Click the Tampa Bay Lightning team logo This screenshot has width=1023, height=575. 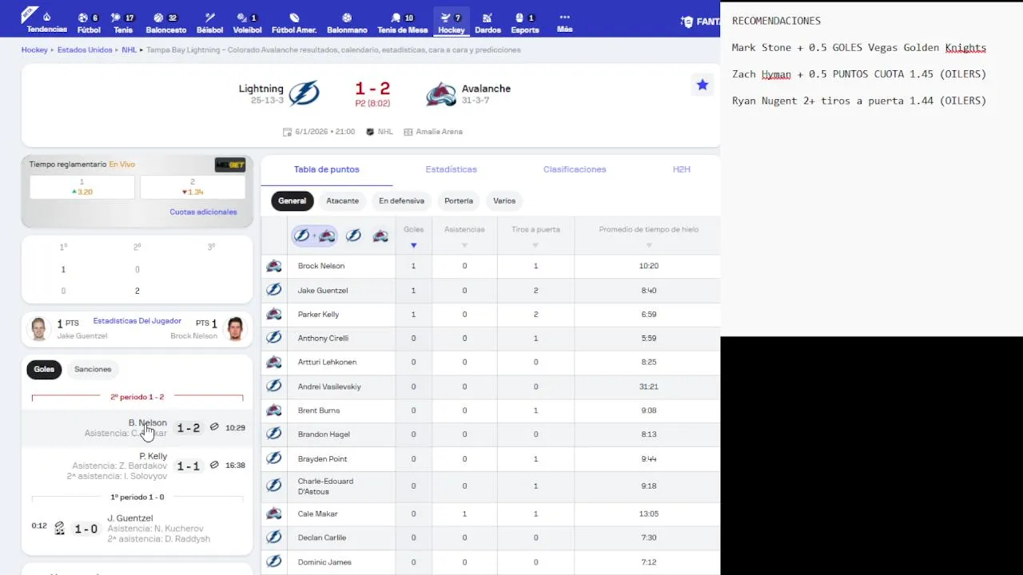click(304, 93)
